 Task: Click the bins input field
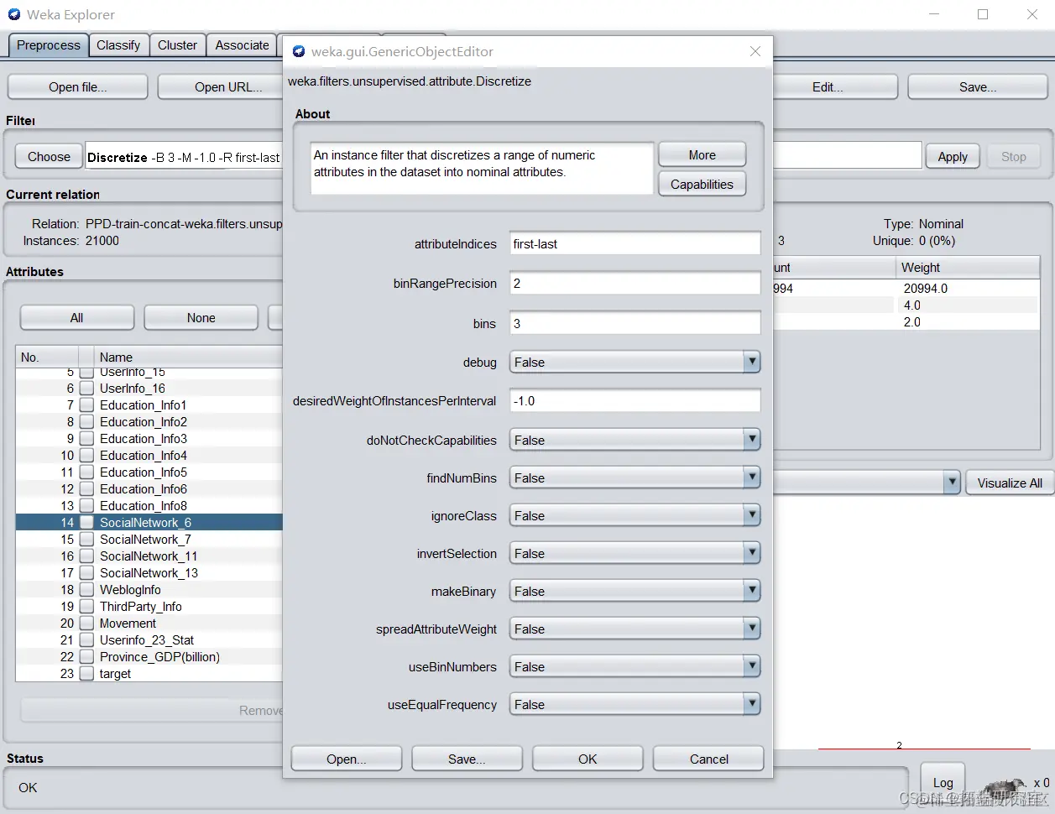tap(635, 323)
